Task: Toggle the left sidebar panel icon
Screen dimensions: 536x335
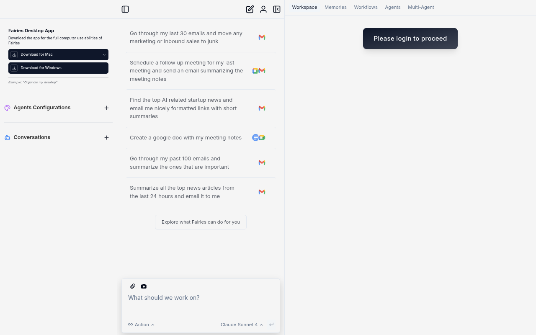Action: click(x=125, y=9)
